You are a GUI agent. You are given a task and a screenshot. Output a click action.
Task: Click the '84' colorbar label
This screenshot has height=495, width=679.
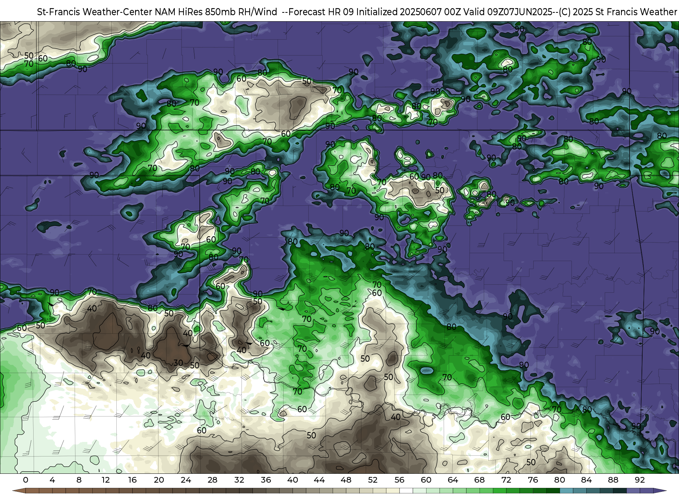click(586, 480)
